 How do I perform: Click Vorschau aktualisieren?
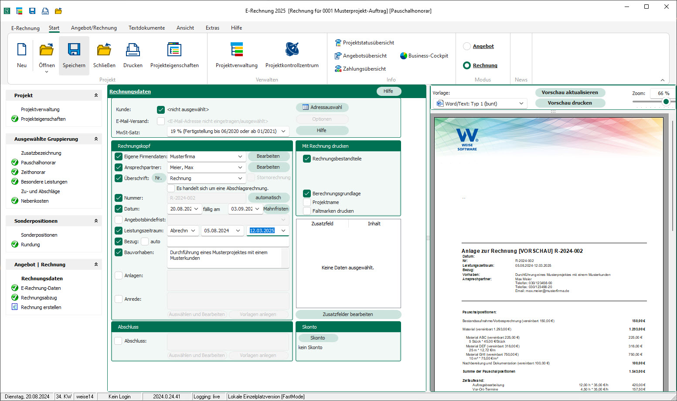pyautogui.click(x=570, y=92)
